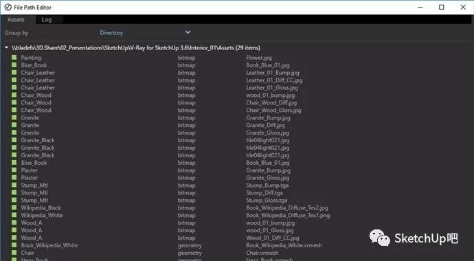Click the green status icon on the Wood_01_Diff_CC.jpg row
The image size is (474, 261).
point(14,238)
